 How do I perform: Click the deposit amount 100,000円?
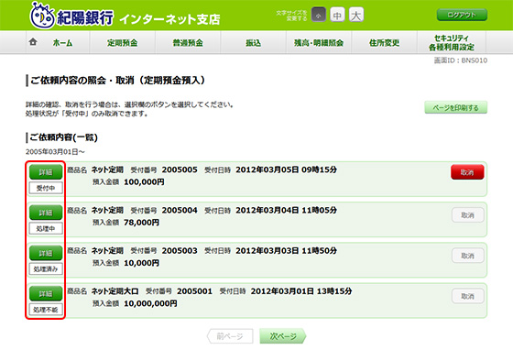144,182
